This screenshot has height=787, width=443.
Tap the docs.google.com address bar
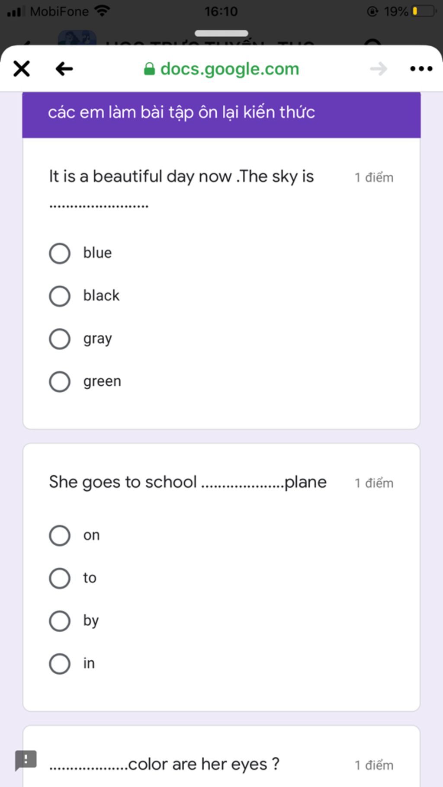(x=221, y=69)
